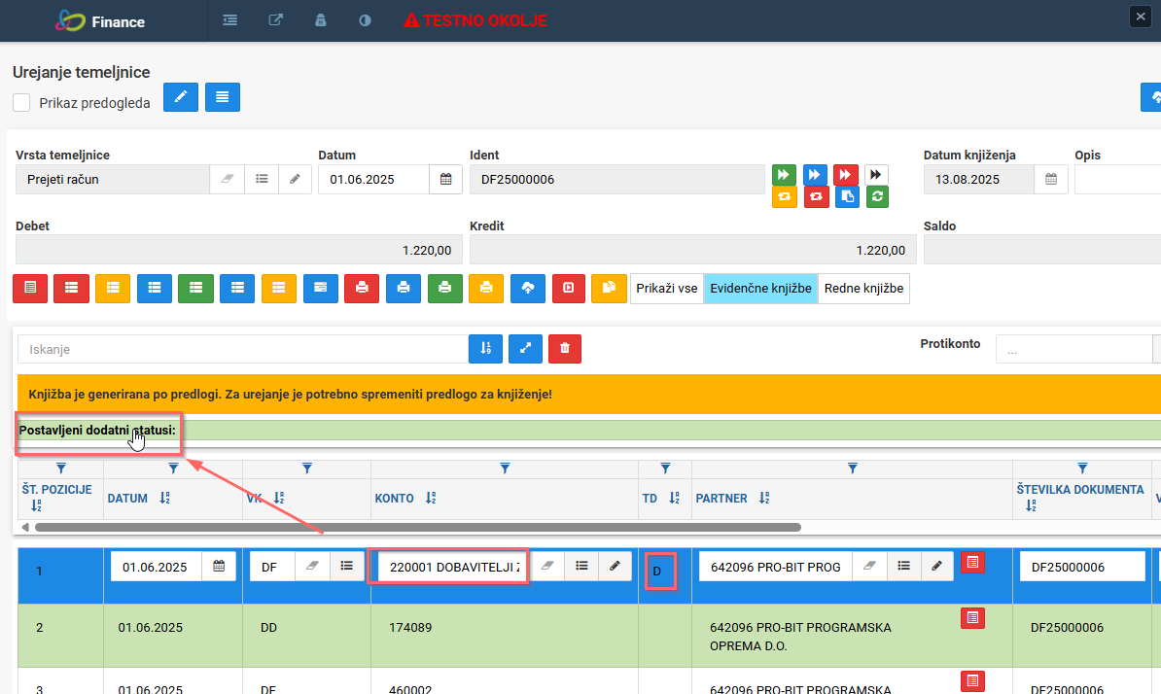Image resolution: width=1161 pixels, height=694 pixels.
Task: Click the green refresh icon near Ident
Action: [877, 196]
